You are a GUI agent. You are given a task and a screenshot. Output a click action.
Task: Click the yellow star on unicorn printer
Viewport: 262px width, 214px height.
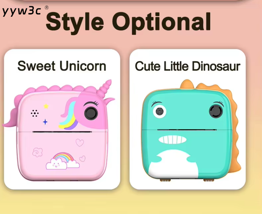46,106
